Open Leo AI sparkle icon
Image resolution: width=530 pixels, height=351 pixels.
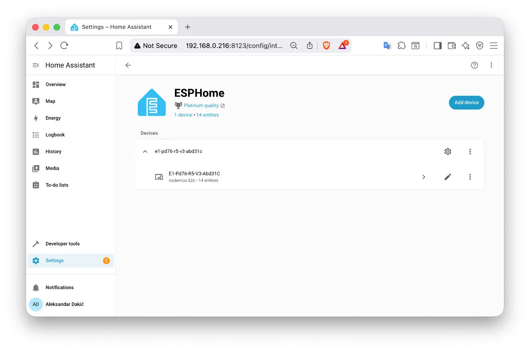pos(466,45)
